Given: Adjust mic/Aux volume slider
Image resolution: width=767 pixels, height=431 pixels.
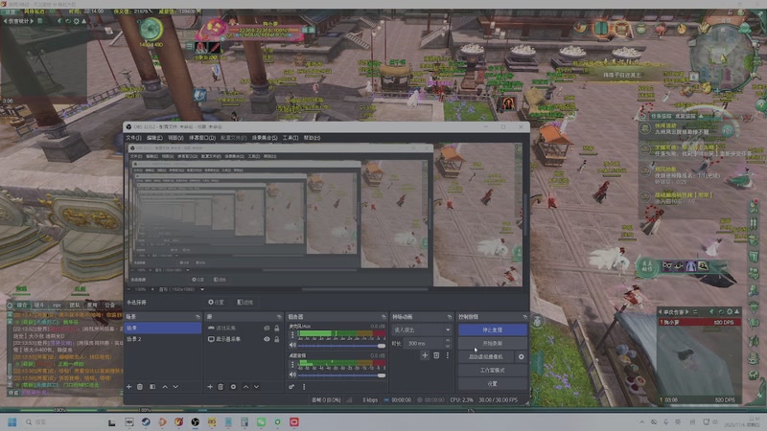Looking at the screenshot, I should coord(341,346).
